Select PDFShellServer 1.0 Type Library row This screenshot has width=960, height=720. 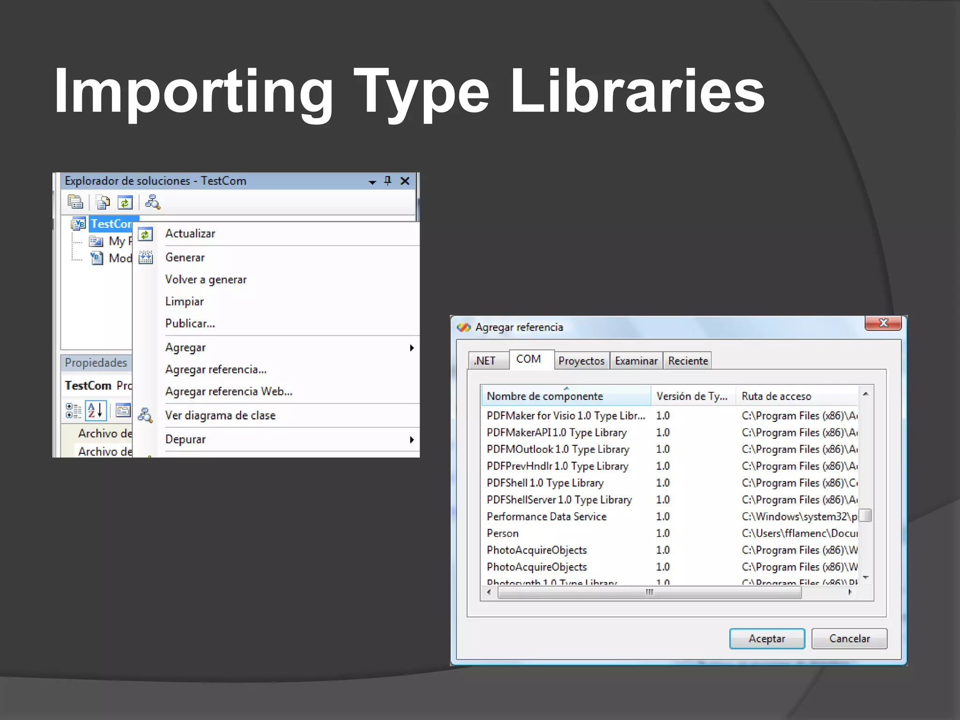click(x=670, y=500)
